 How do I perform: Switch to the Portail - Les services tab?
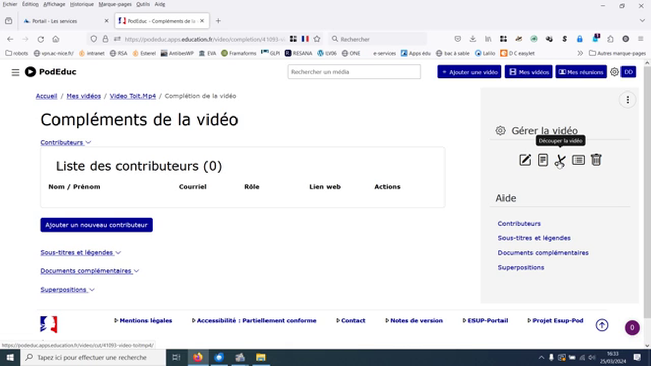pyautogui.click(x=56, y=21)
